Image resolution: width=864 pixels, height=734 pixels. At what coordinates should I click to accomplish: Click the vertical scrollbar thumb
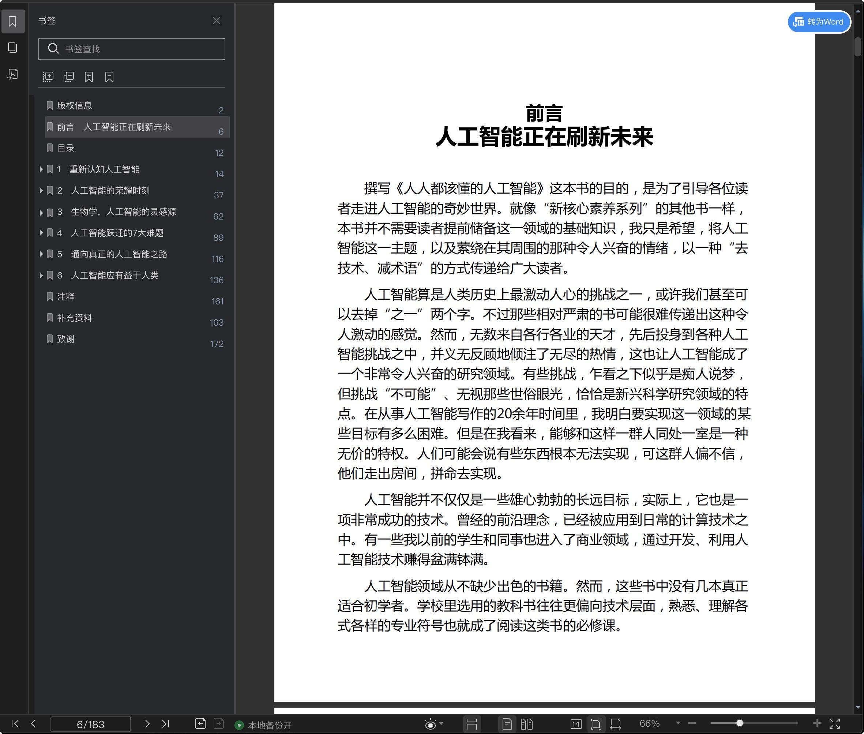pos(858,46)
